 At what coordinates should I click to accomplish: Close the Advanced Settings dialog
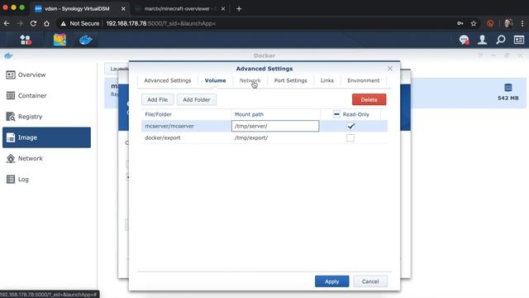click(x=390, y=69)
